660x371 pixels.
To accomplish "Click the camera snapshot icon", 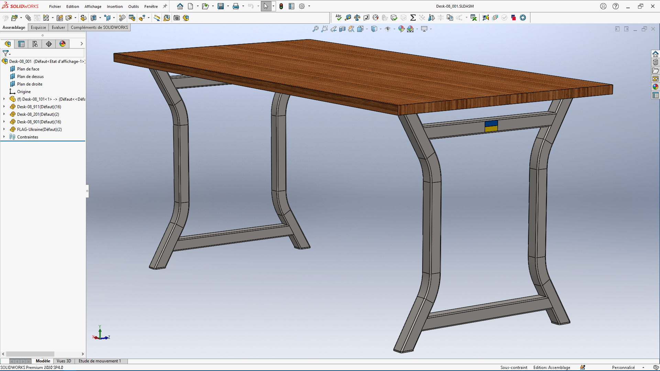I will (x=177, y=18).
